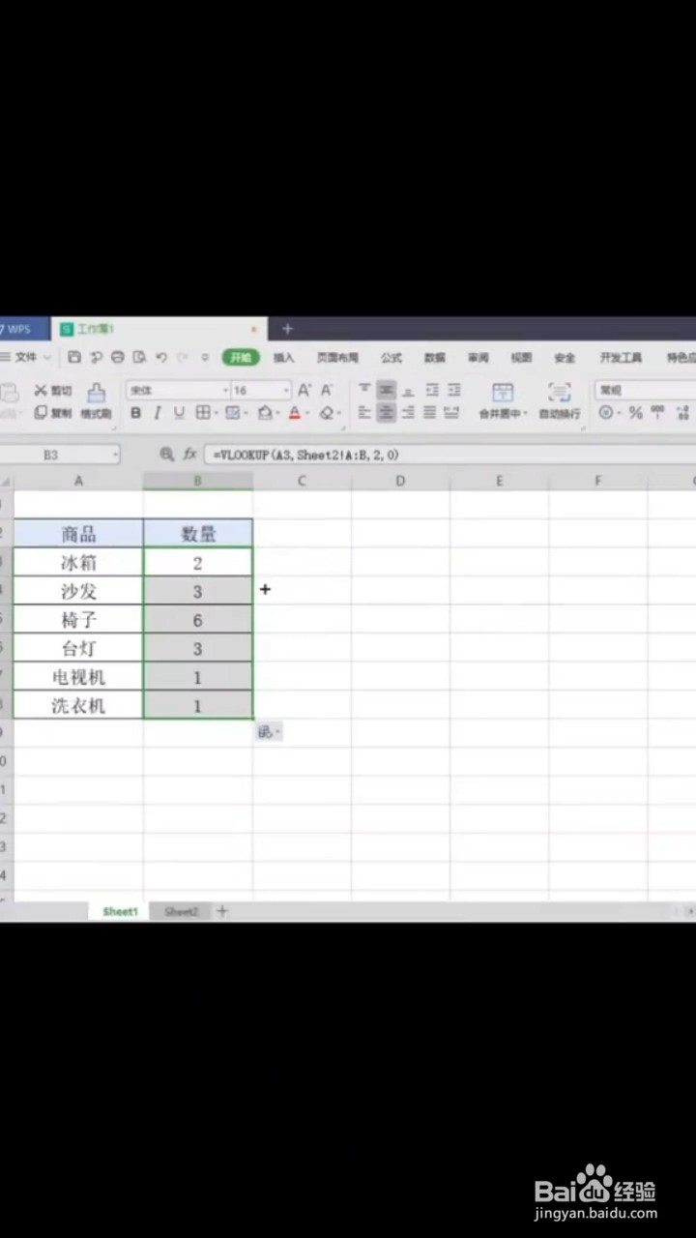Toggle Underline formatting
The width and height of the screenshot is (696, 1238).
coord(179,413)
